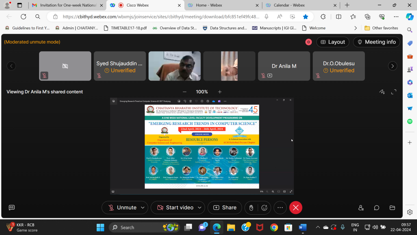Switch to the Calendar - Webex tab

click(x=289, y=5)
